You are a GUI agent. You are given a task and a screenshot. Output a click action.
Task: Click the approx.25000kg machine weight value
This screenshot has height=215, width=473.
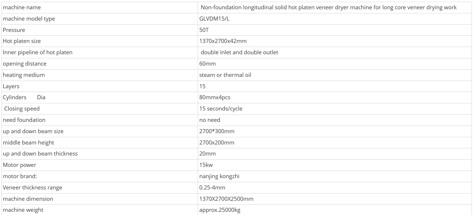[x=220, y=210]
